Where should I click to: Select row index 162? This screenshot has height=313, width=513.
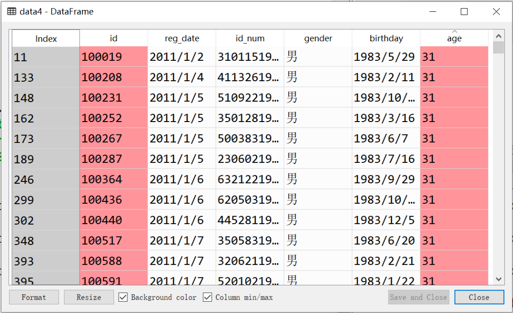click(x=46, y=118)
